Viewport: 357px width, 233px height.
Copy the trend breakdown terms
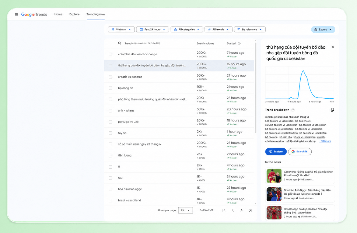pos(332,110)
